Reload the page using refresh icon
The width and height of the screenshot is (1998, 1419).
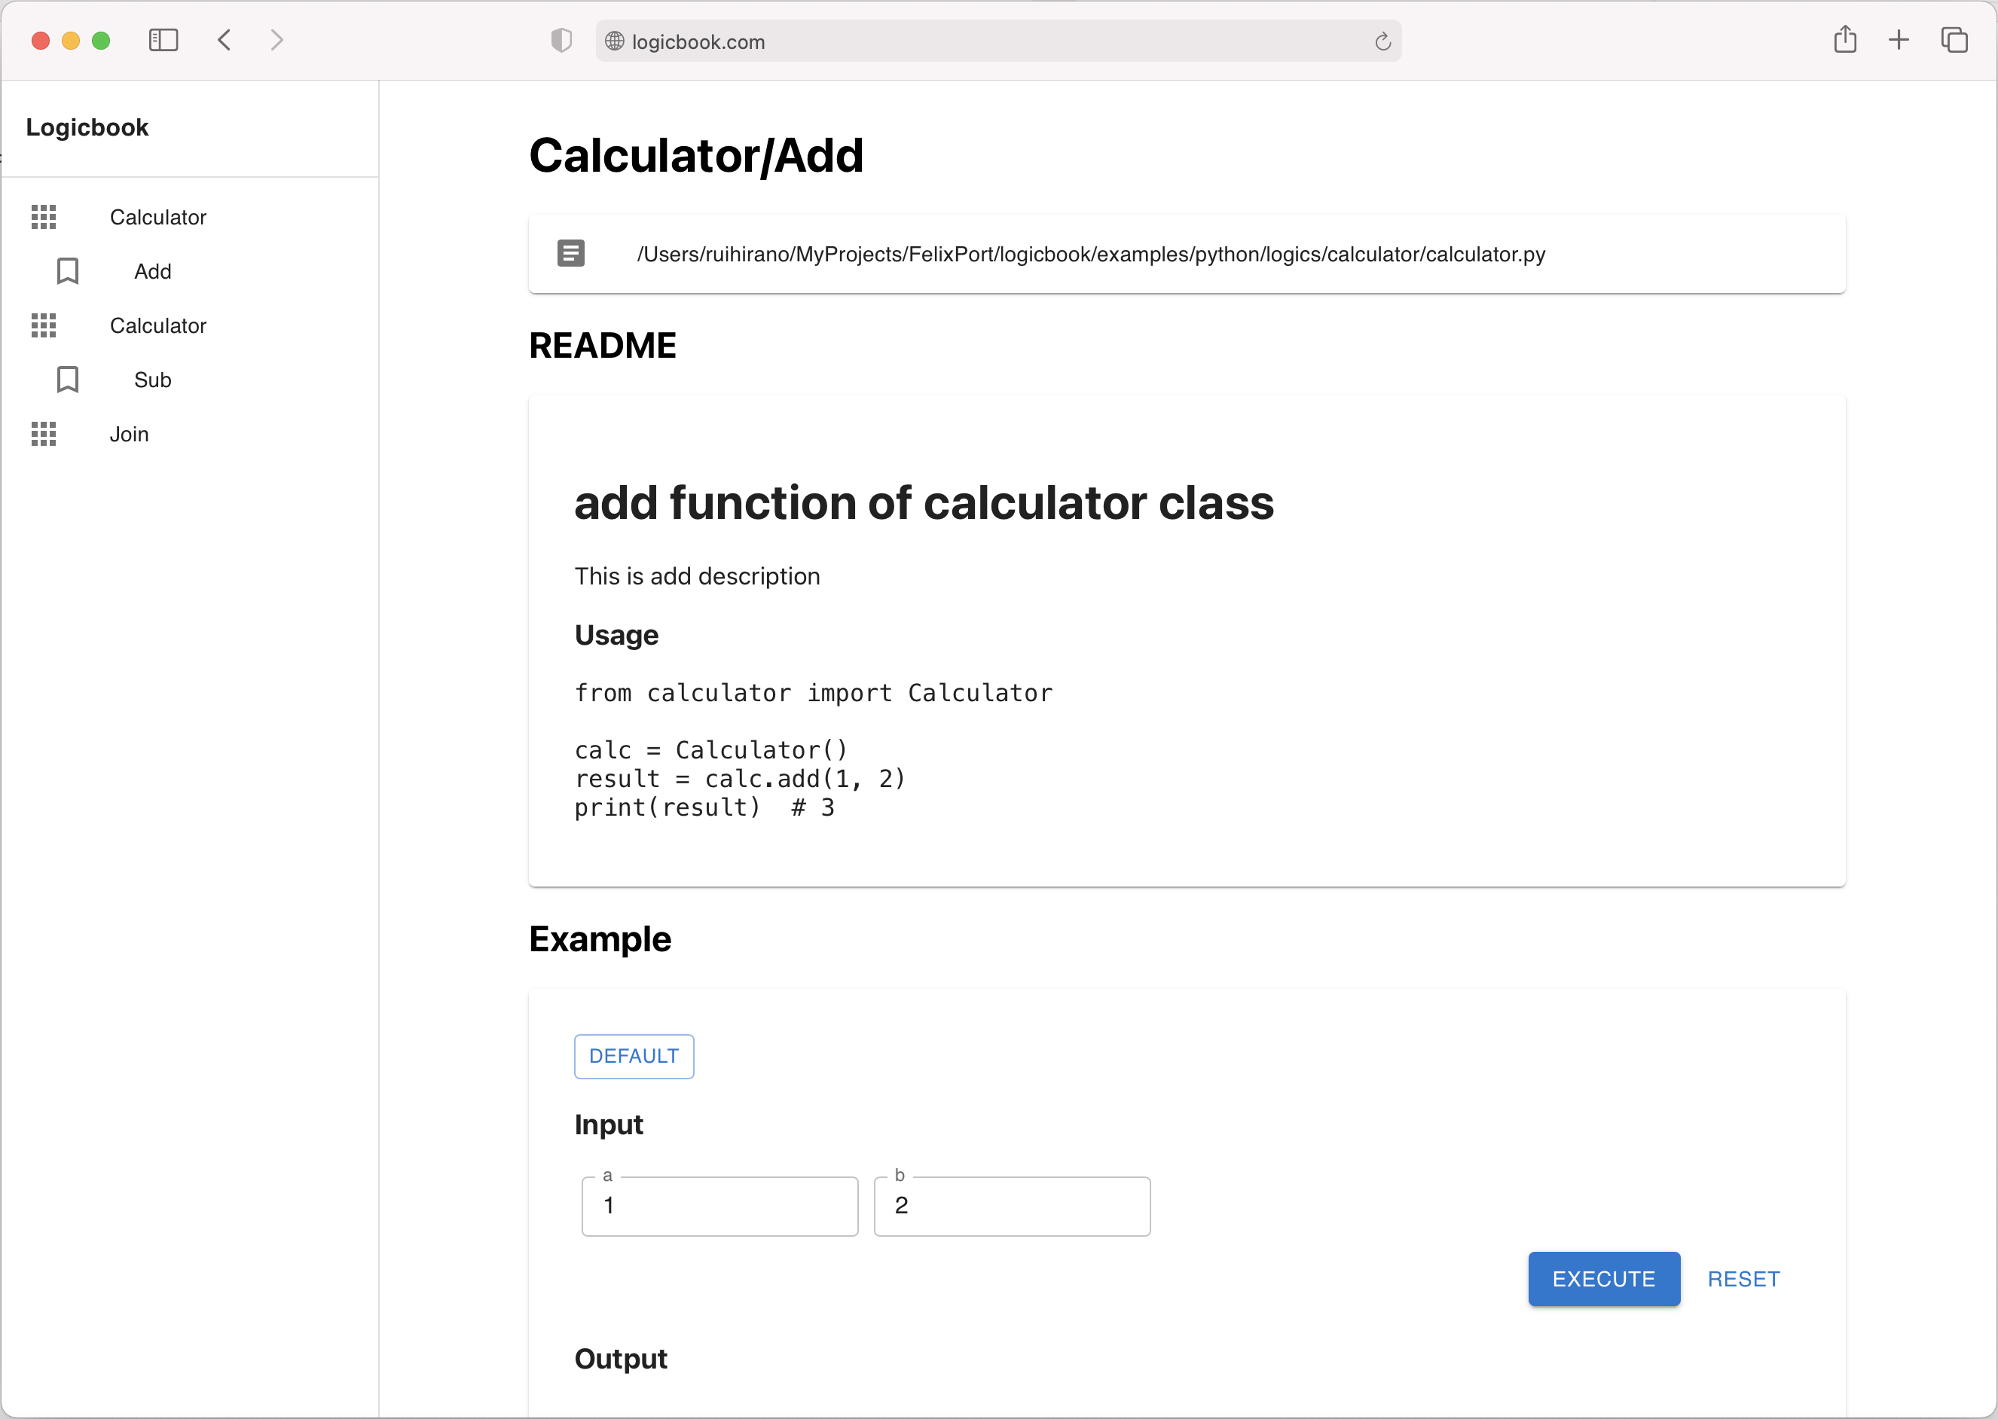click(x=1382, y=41)
